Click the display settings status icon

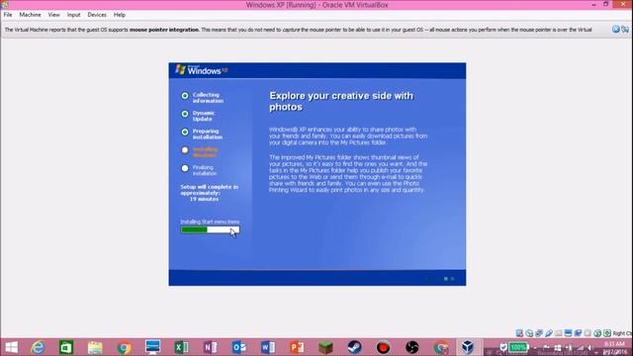(568, 333)
